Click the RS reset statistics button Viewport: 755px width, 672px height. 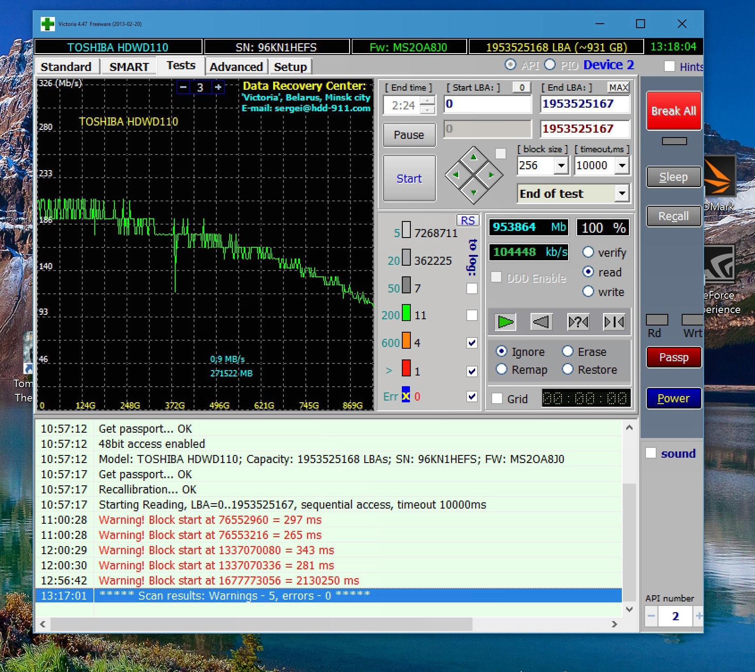pyautogui.click(x=468, y=221)
